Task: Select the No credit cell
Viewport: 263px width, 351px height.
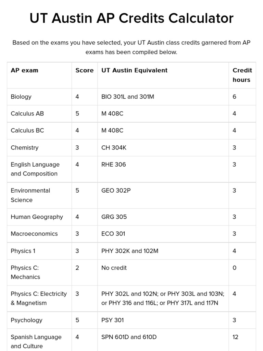Action: (114, 268)
